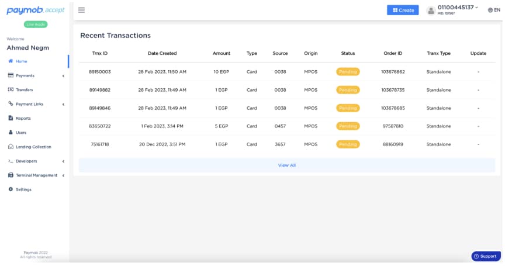Viewport: 505px width, 266px height.
Task: Click date 28 Feb 2023, 11:50 AM
Action: click(162, 72)
